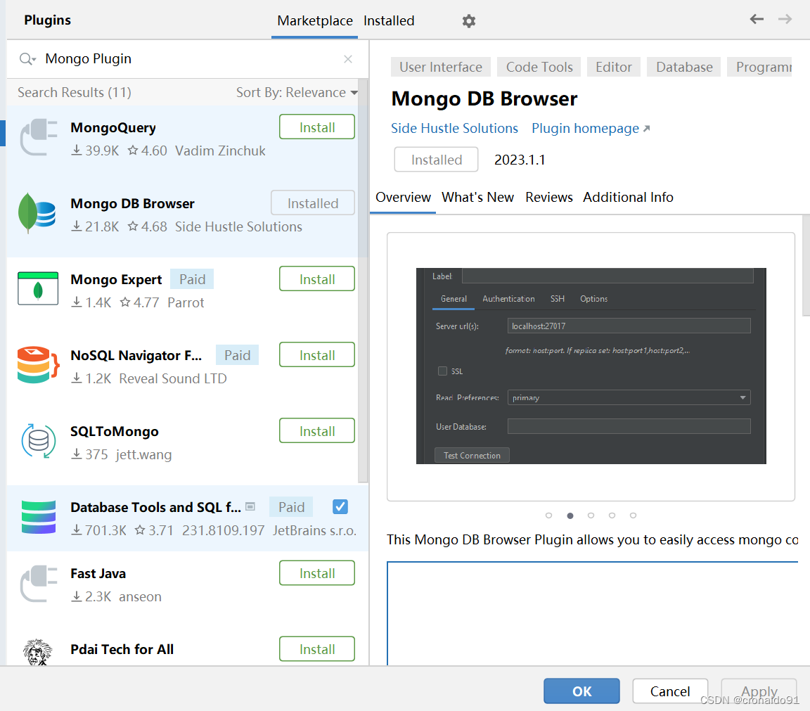
Task: Install the NoSQL Navigator plugin
Action: 316,355
